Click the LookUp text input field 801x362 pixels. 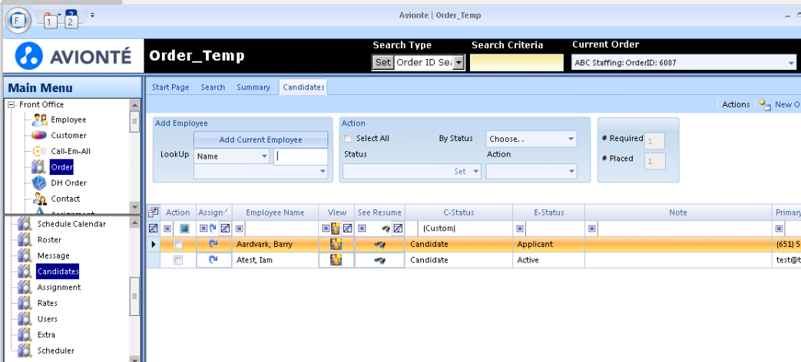tap(300, 156)
